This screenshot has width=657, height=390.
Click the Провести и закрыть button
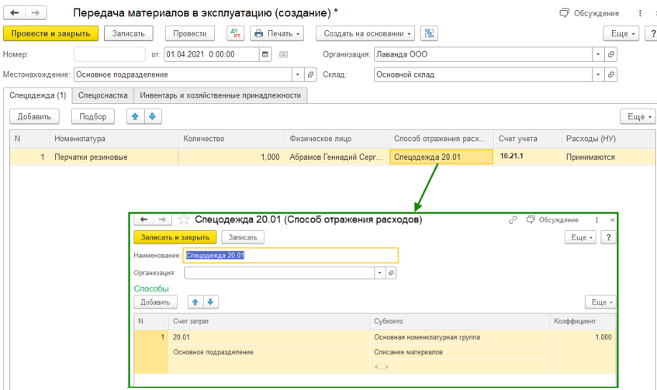pyautogui.click(x=51, y=33)
